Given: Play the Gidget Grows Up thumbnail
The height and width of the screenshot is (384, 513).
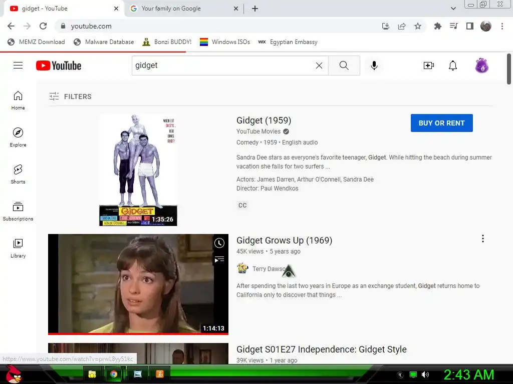Looking at the screenshot, I should (138, 284).
